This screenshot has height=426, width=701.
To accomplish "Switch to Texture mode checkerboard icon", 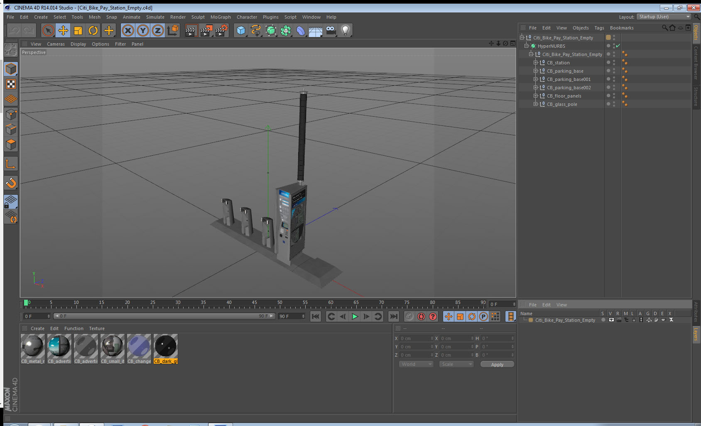I will tap(11, 84).
